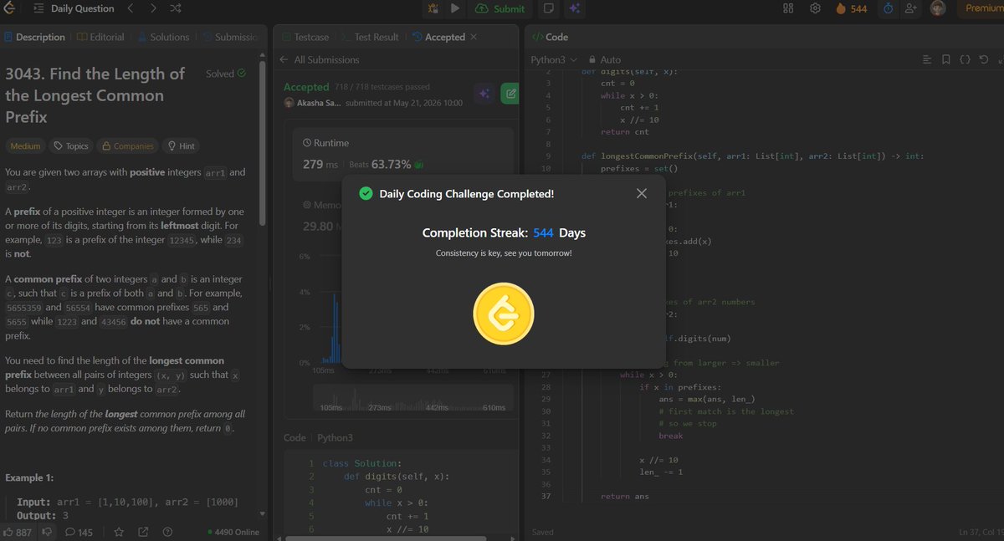Click the debug icon beside Run
The image size is (1004, 541).
(433, 8)
